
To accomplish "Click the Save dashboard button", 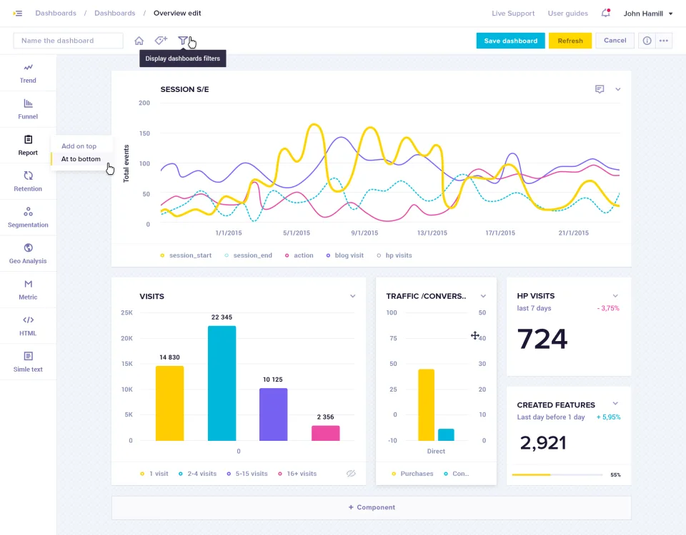I will tap(510, 41).
